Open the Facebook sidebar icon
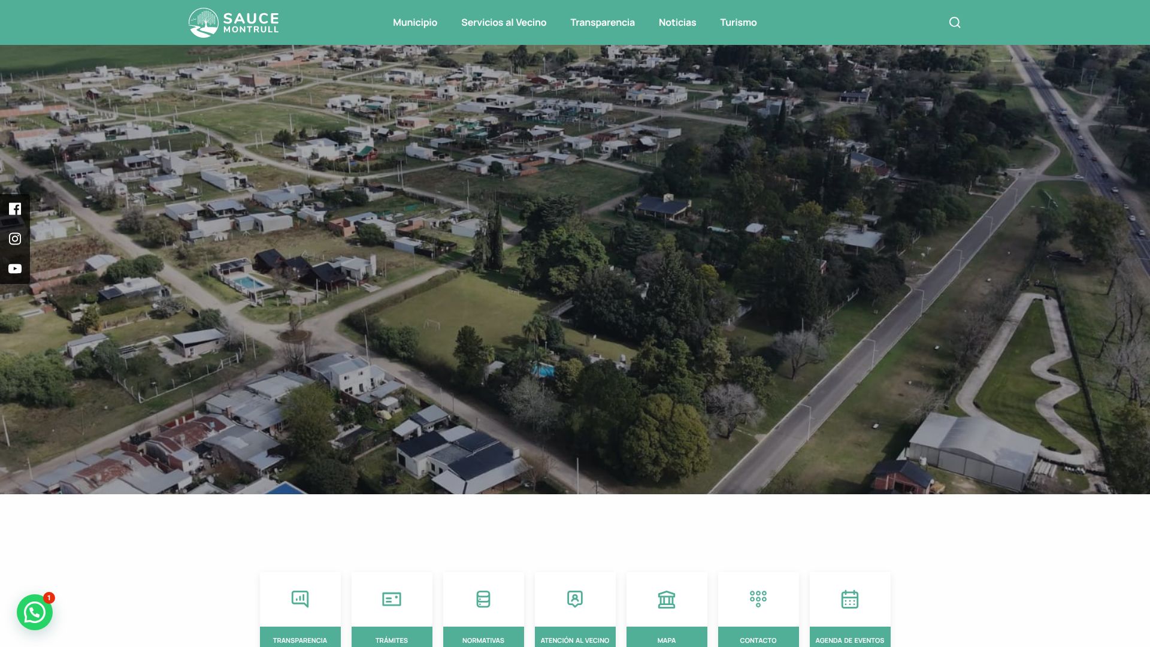 click(15, 208)
